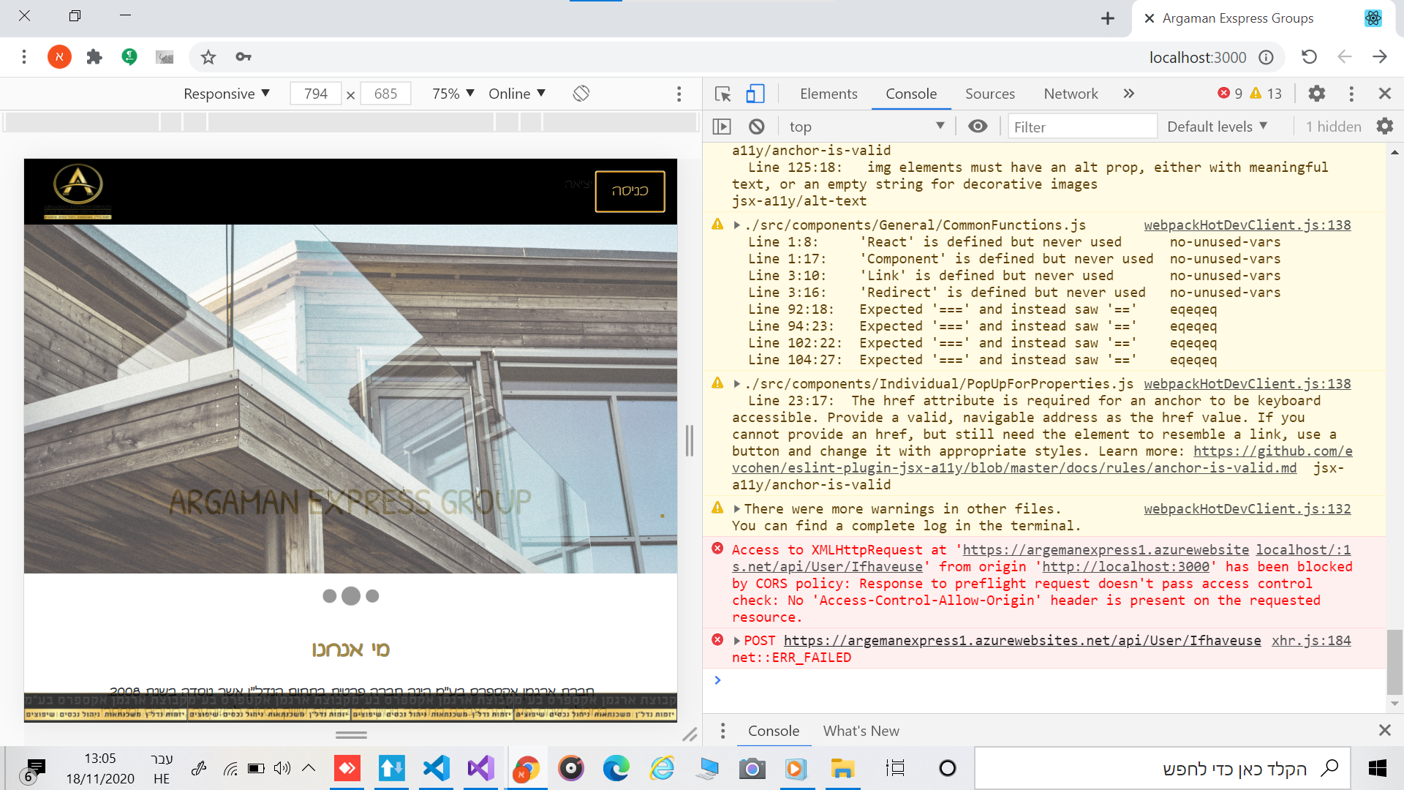Viewport: 1404px width, 790px height.
Task: Toggle the device toolbar icon
Action: (x=755, y=94)
